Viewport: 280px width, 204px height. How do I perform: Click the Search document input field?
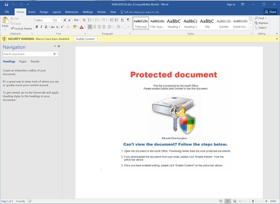point(27,54)
